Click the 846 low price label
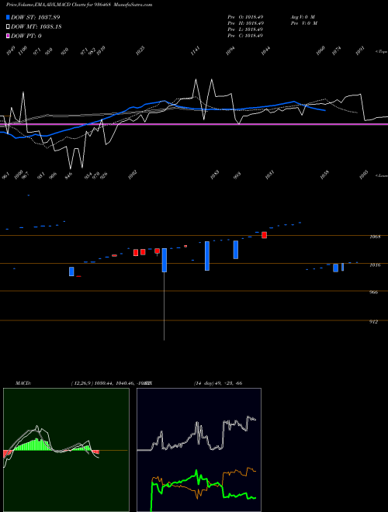Image resolution: width=388 pixels, height=512 pixels. click(x=68, y=175)
